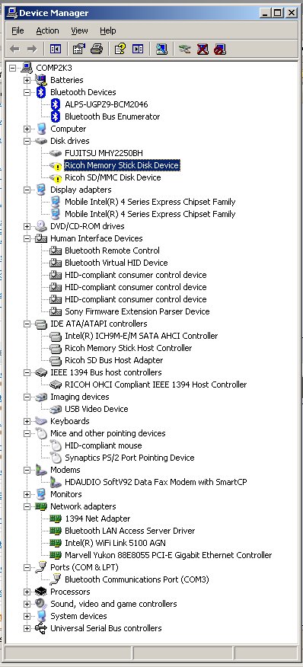The height and width of the screenshot is (667, 303).
Task: Select RICOH OHCI Compliant IEEE 1394 Host Controller
Action: click(x=155, y=385)
